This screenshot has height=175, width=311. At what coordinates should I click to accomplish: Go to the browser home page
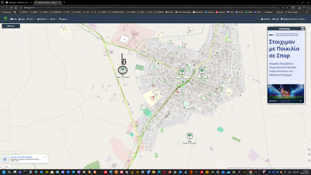coord(16,8)
